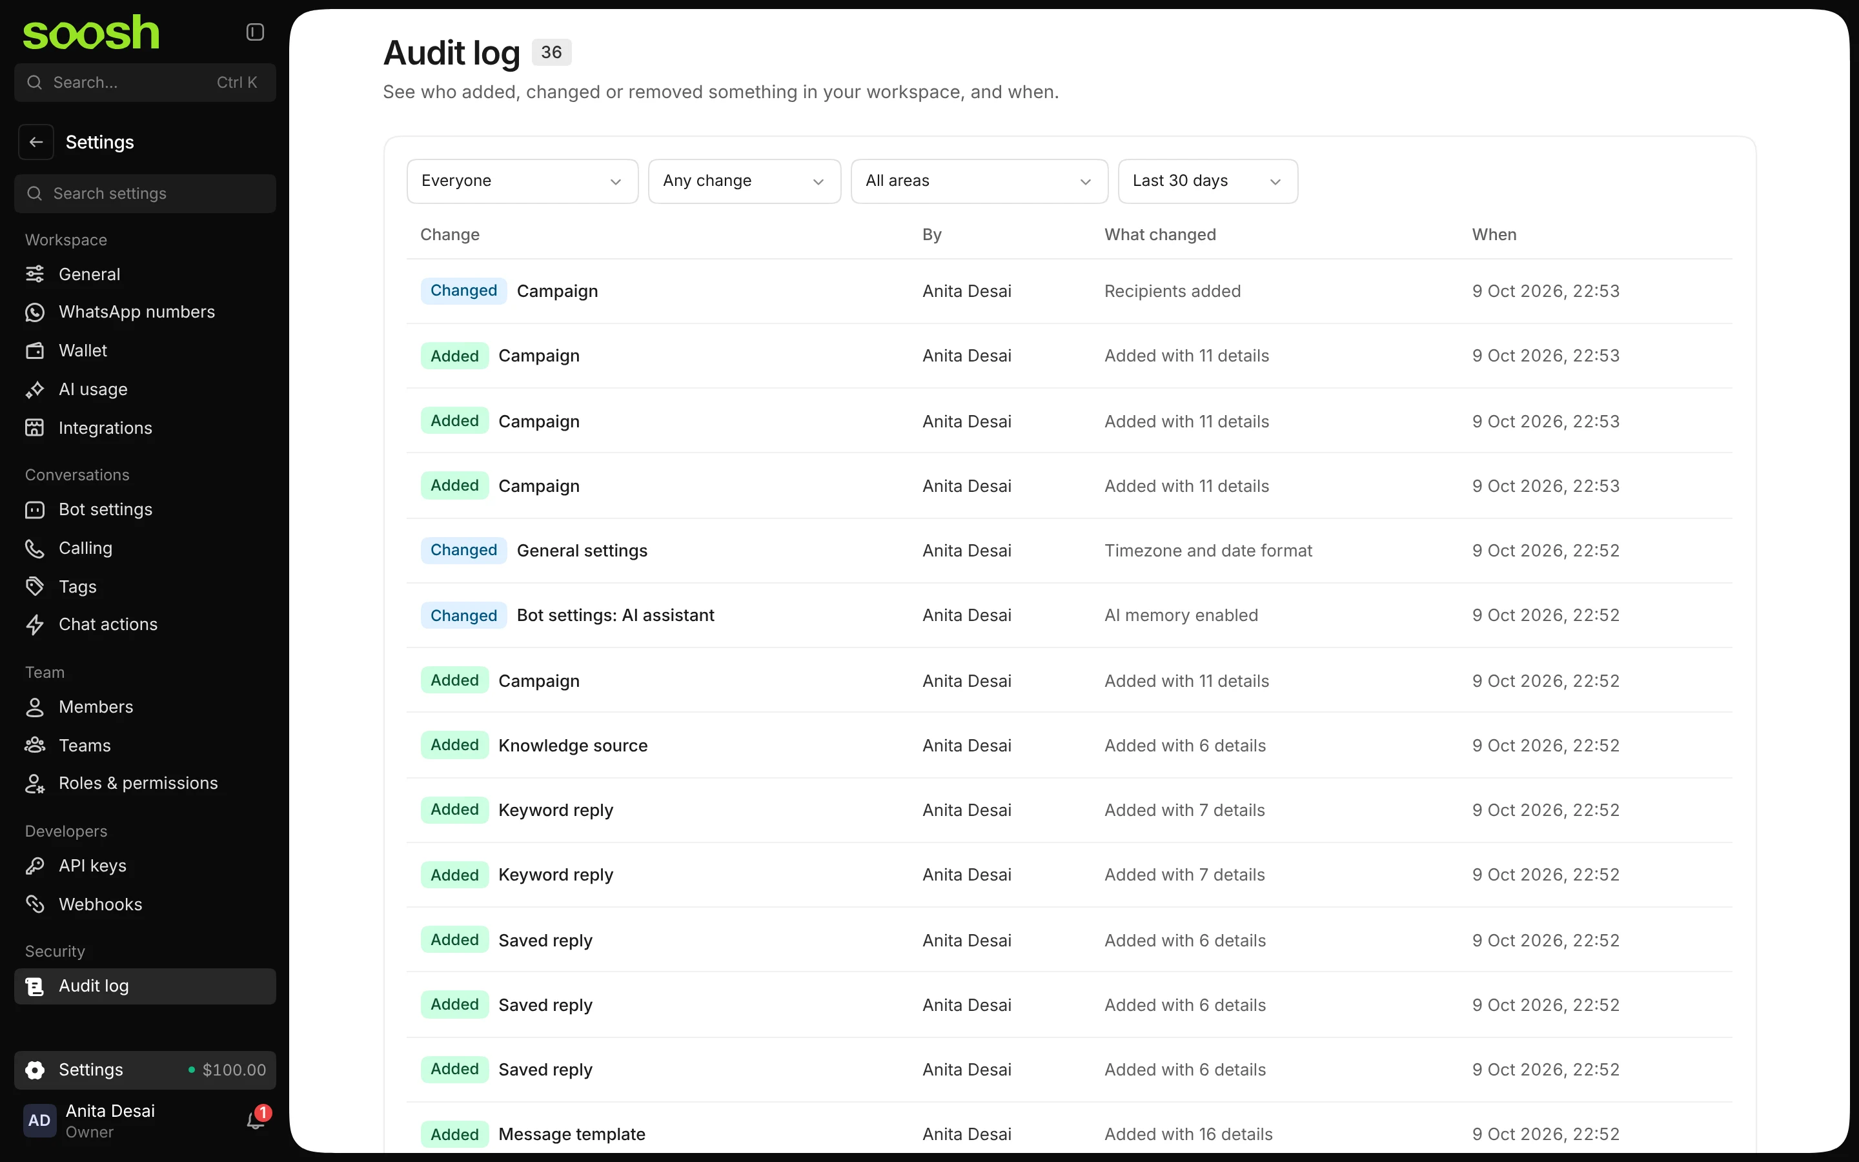Click the Change column header
Image resolution: width=1859 pixels, height=1162 pixels.
[450, 234]
